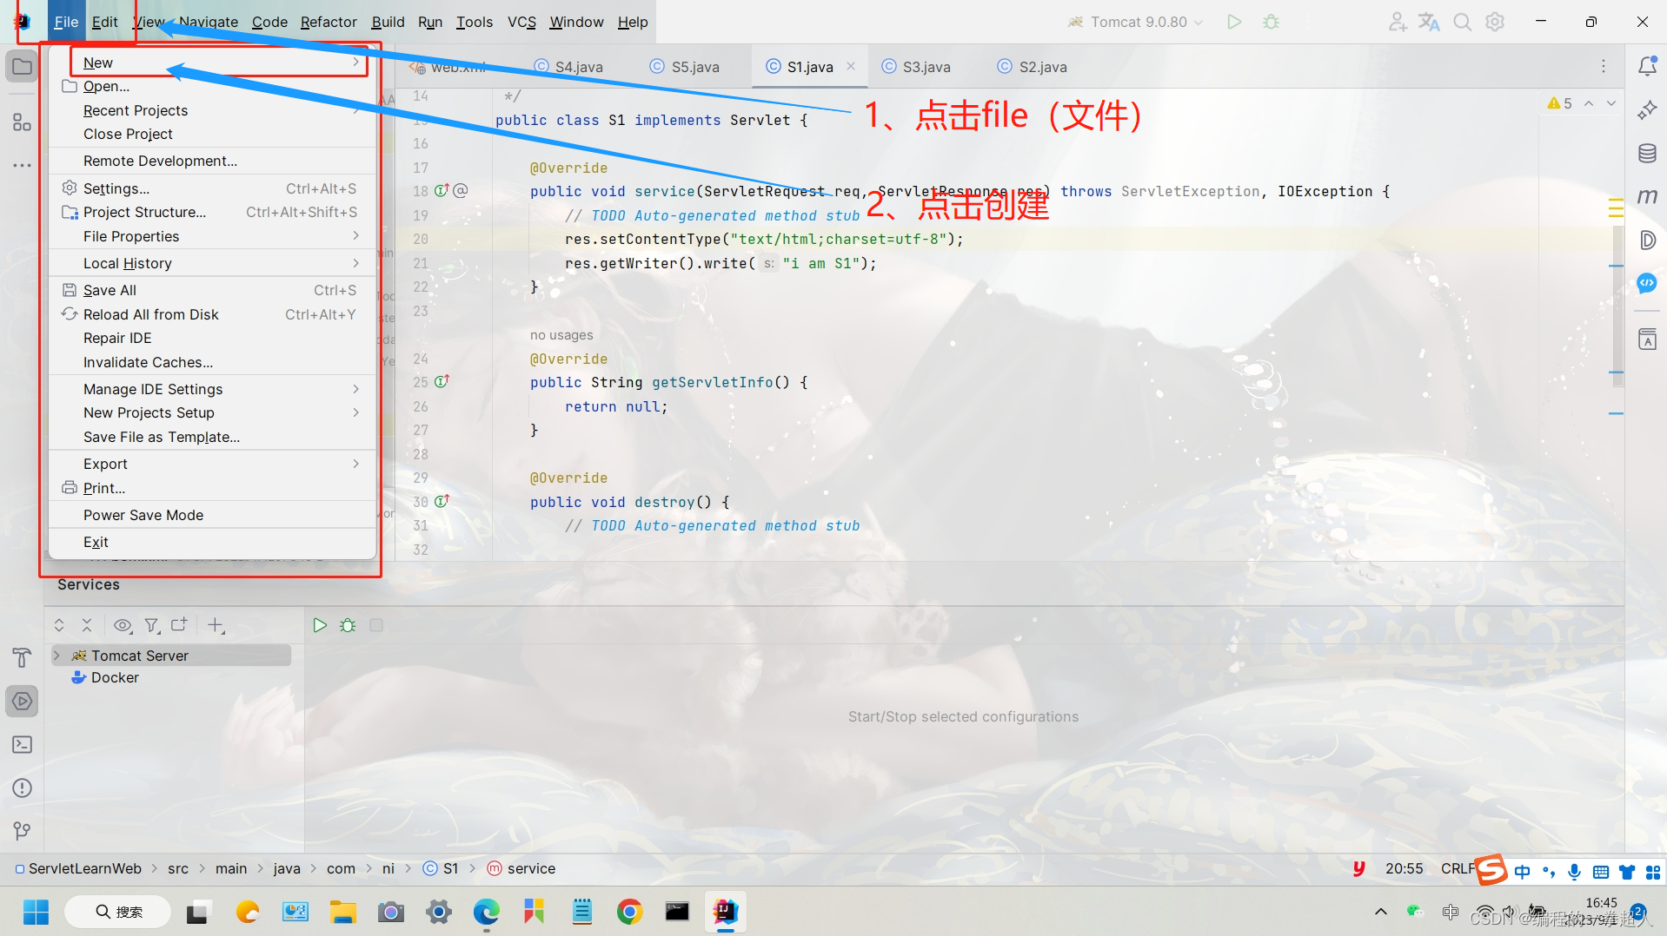Debug selected service in Services panel

348,625
